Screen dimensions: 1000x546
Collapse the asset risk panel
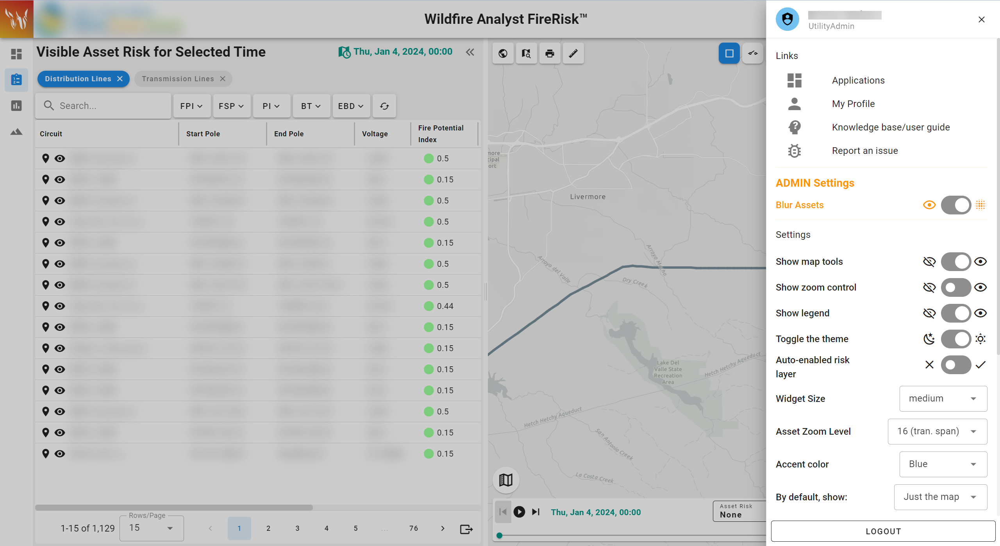point(470,52)
